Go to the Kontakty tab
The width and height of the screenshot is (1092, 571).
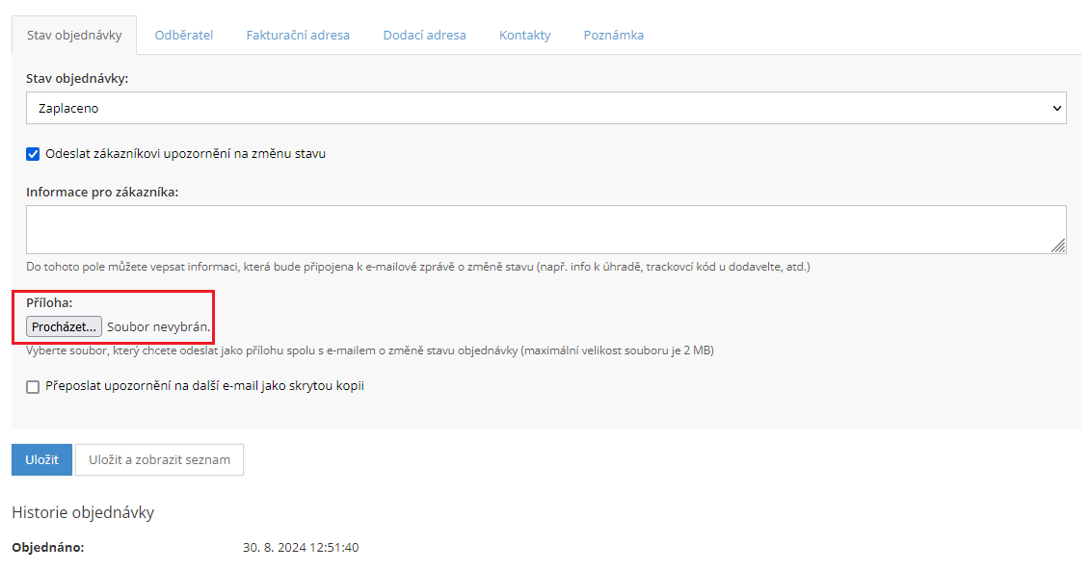[524, 35]
